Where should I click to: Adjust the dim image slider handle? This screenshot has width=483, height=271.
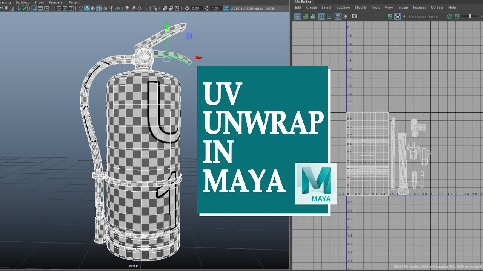click(x=470, y=16)
